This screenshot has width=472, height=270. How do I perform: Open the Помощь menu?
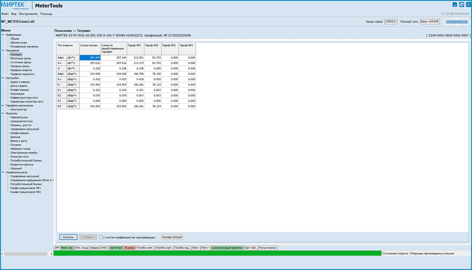[x=46, y=14]
